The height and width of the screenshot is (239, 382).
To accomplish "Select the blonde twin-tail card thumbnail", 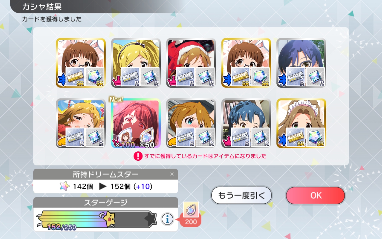I will (x=136, y=63).
